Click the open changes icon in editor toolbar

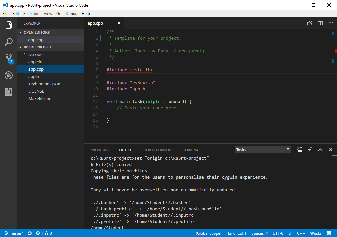310,23
